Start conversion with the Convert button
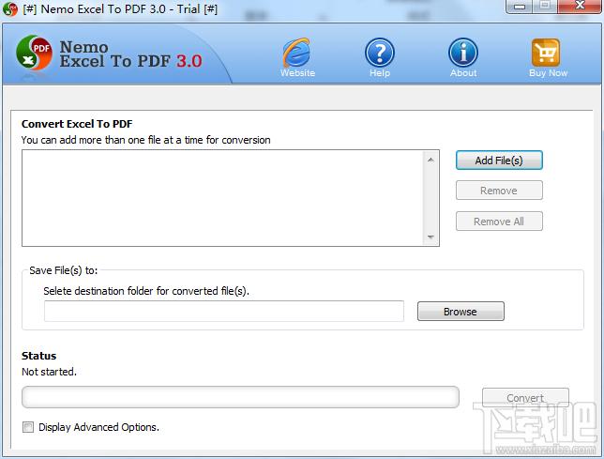604x459 pixels. (x=525, y=397)
